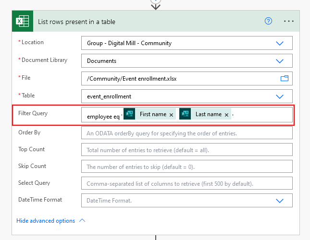This screenshot has height=240, width=310.
Task: Click the Top Count label
Action: (x=31, y=149)
